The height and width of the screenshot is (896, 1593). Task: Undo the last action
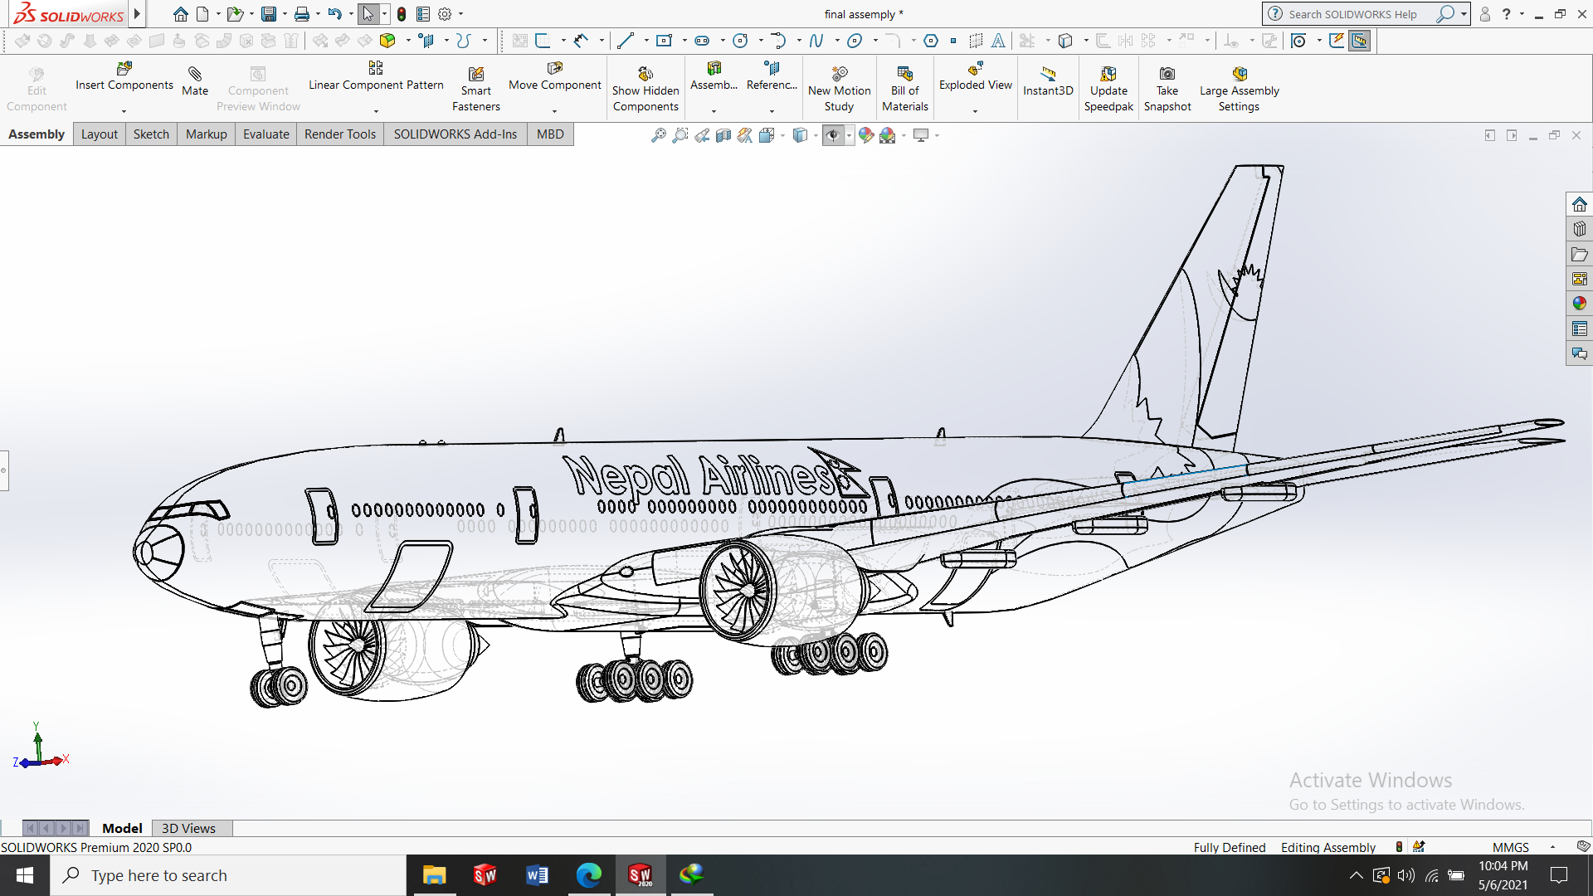[334, 14]
